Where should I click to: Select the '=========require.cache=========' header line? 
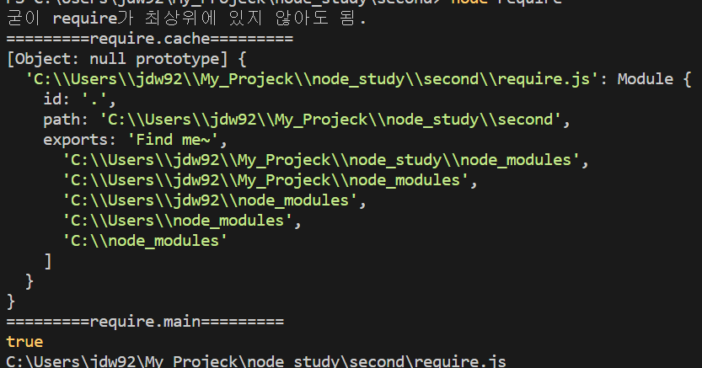(x=150, y=39)
